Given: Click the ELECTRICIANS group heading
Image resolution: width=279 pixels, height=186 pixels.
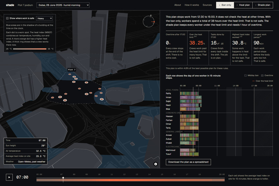Looking at the screenshot, I should pyautogui.click(x=172, y=147).
